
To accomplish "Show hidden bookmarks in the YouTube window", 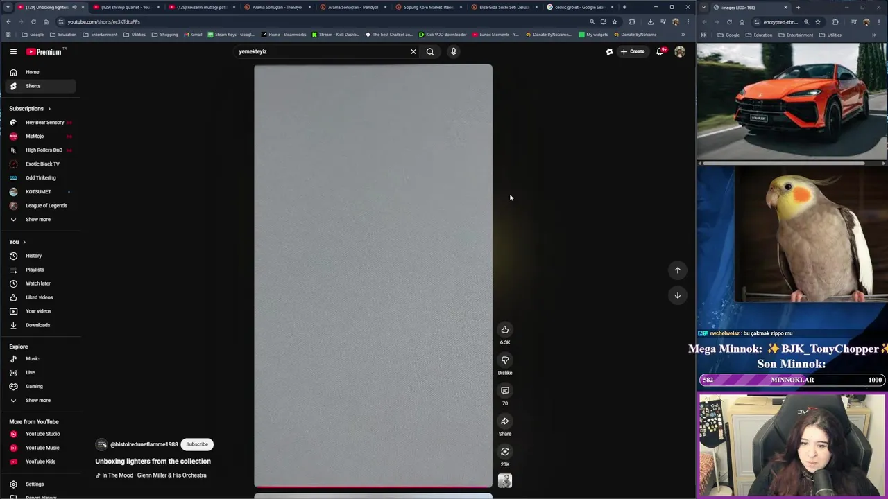I will point(683,35).
